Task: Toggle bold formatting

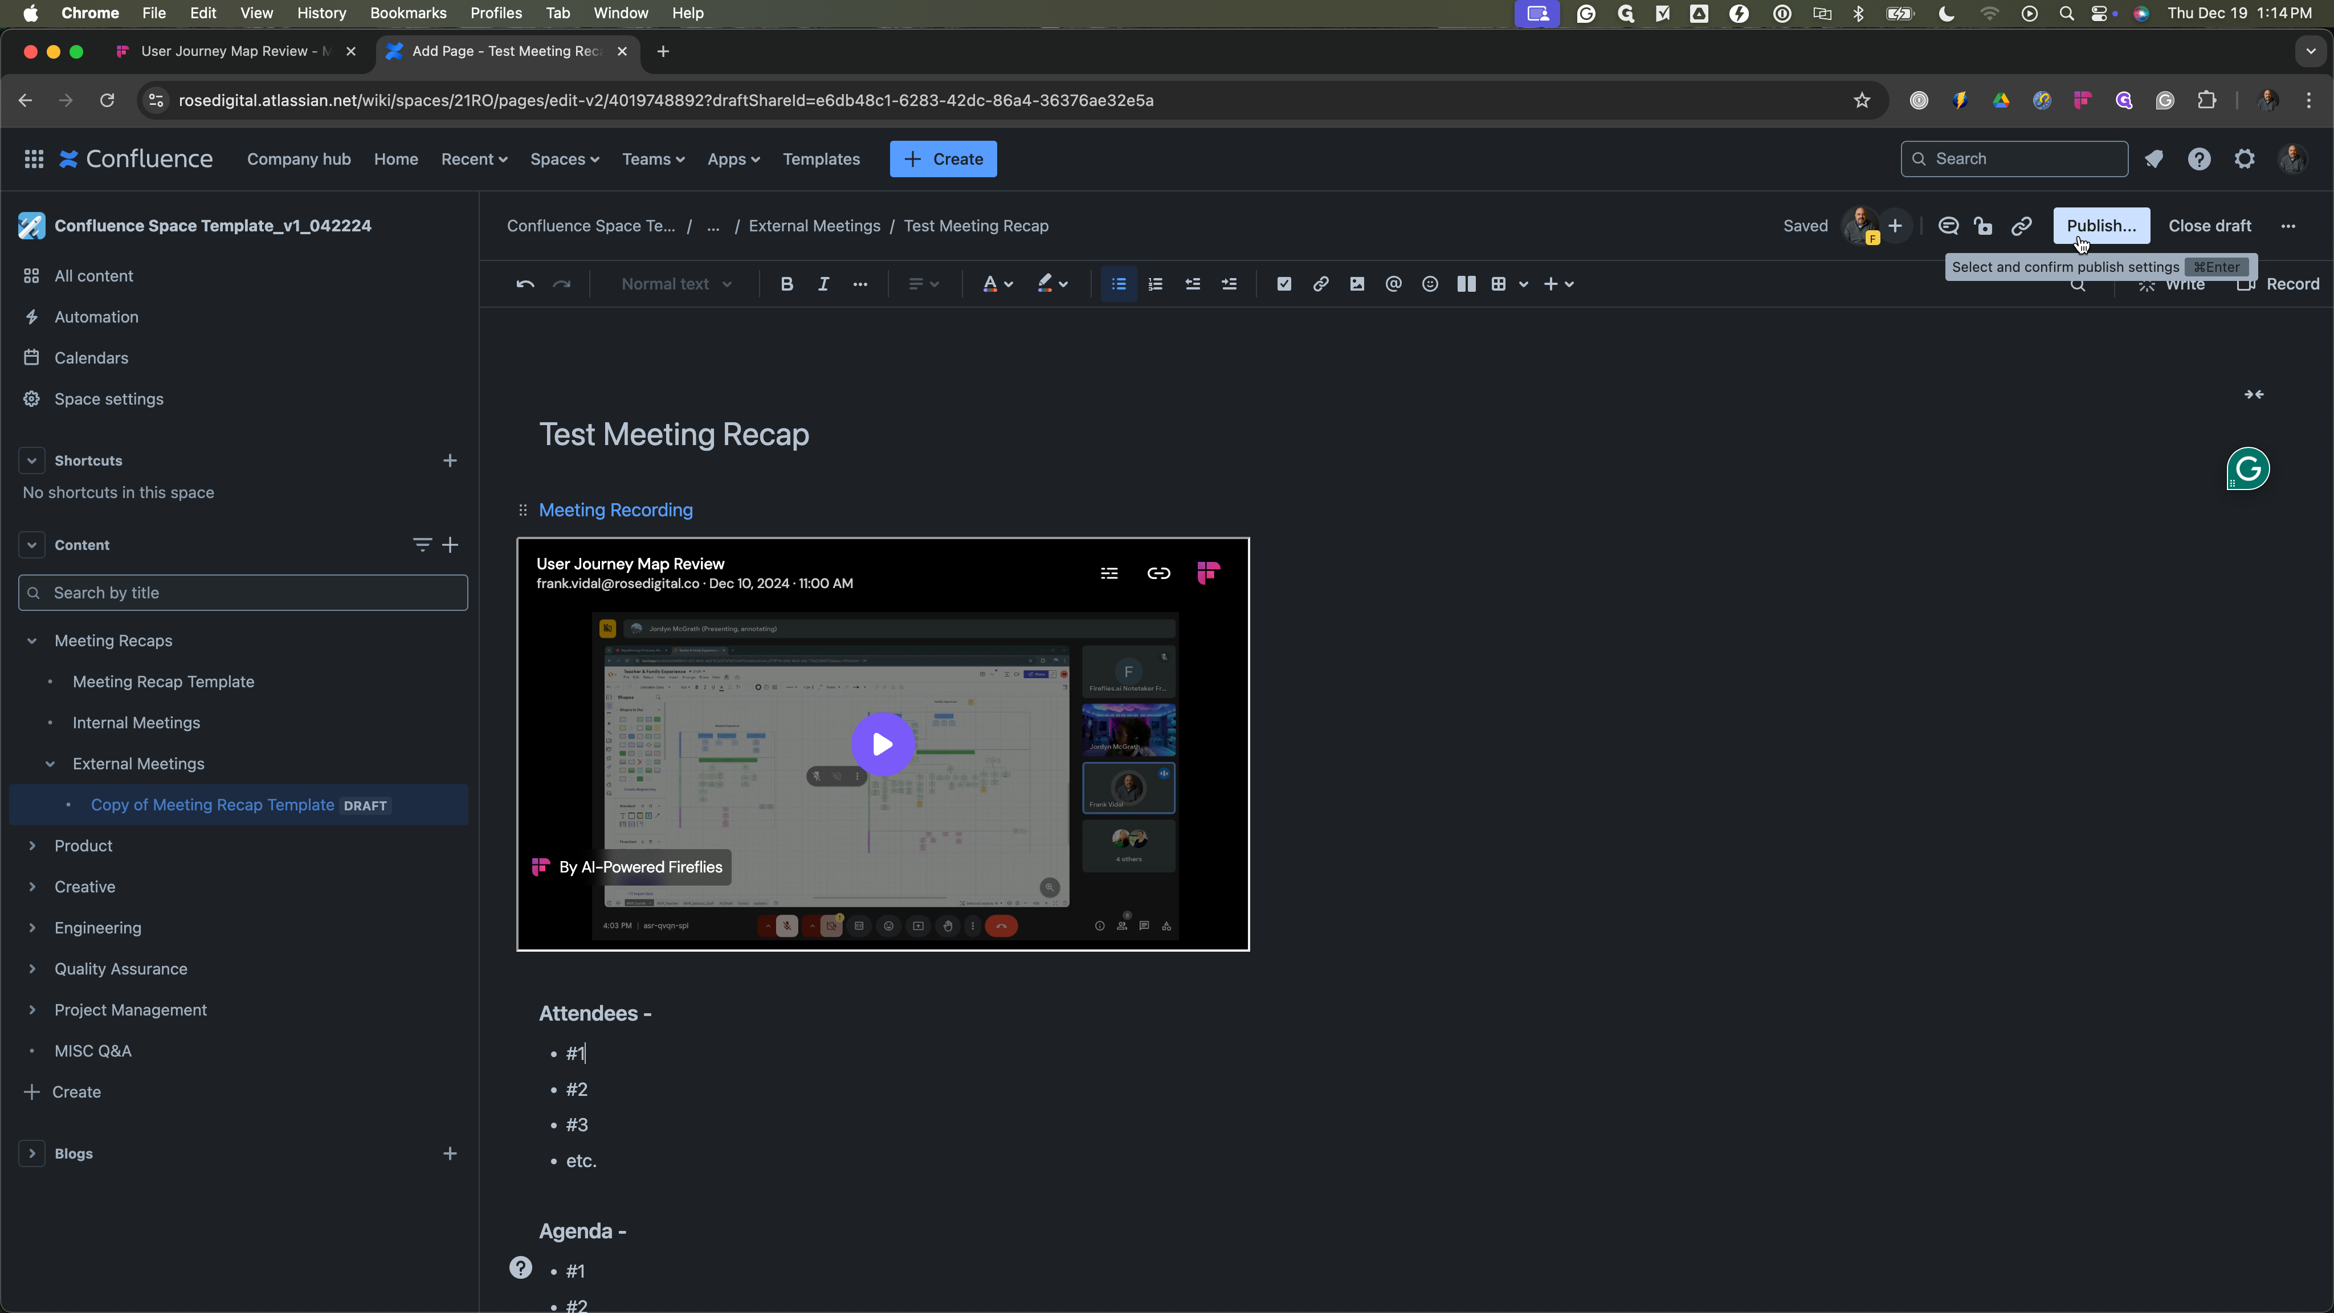Action: 786,284
